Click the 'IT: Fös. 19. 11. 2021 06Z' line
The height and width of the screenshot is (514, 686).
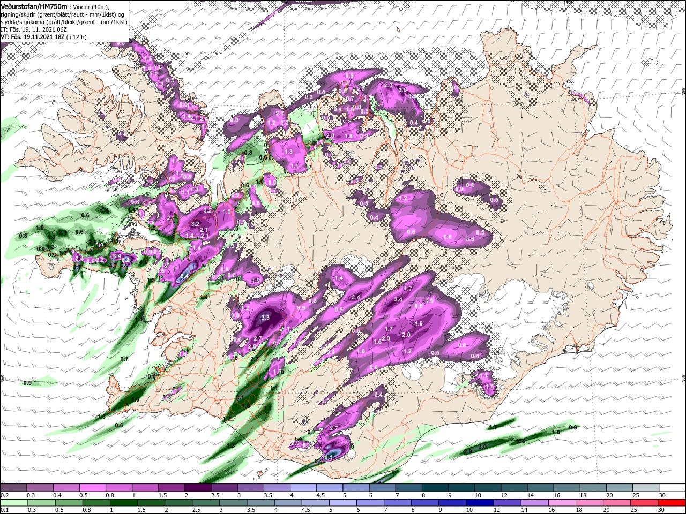tap(33, 29)
